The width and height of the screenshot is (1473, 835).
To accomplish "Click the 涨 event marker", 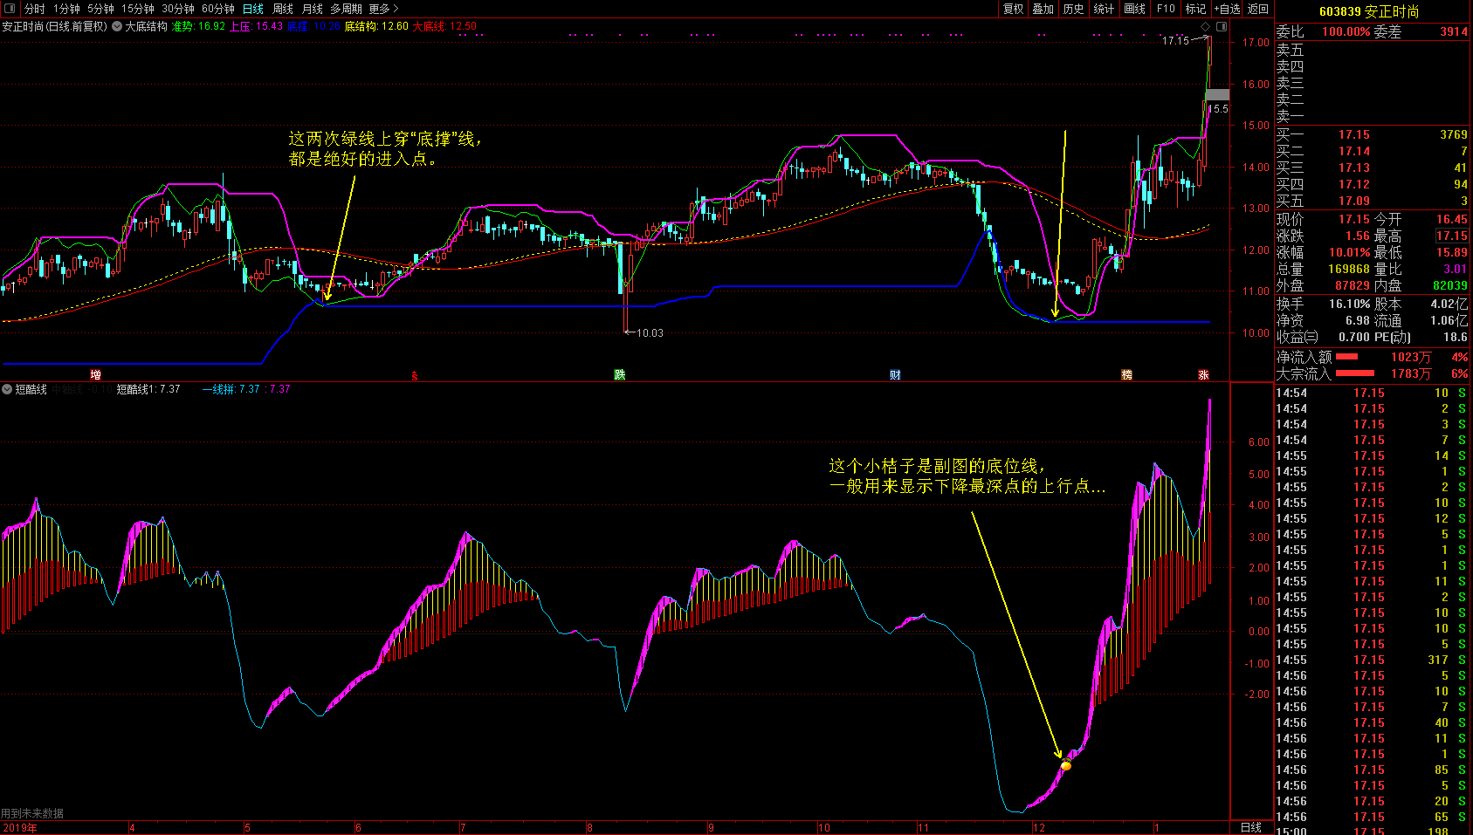I will point(1203,375).
